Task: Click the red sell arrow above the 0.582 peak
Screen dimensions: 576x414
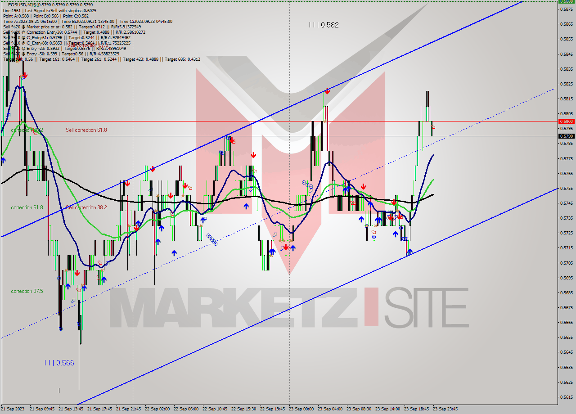Action: pos(327,91)
